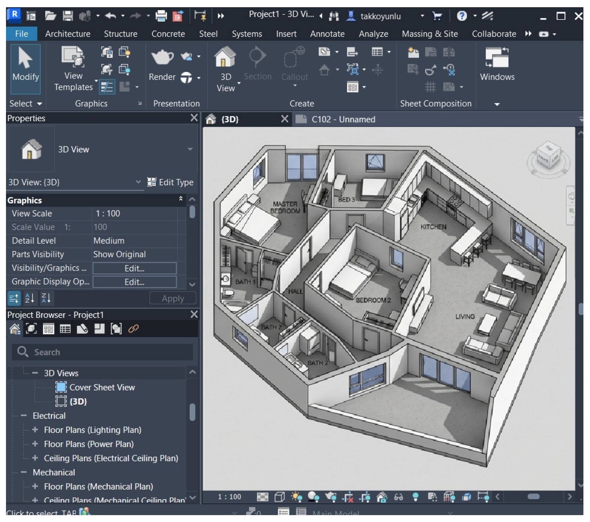590x522 pixels.
Task: Open the '3D View: {3D}' instance dropdown
Action: pyautogui.click(x=138, y=182)
